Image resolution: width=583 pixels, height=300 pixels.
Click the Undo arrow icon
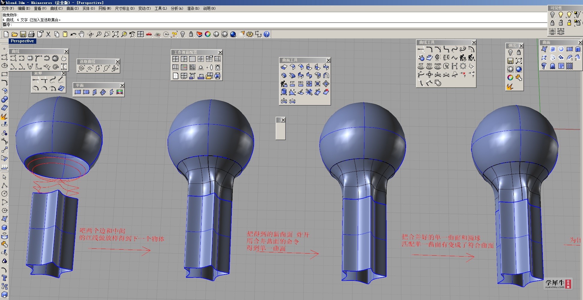pyautogui.click(x=73, y=34)
